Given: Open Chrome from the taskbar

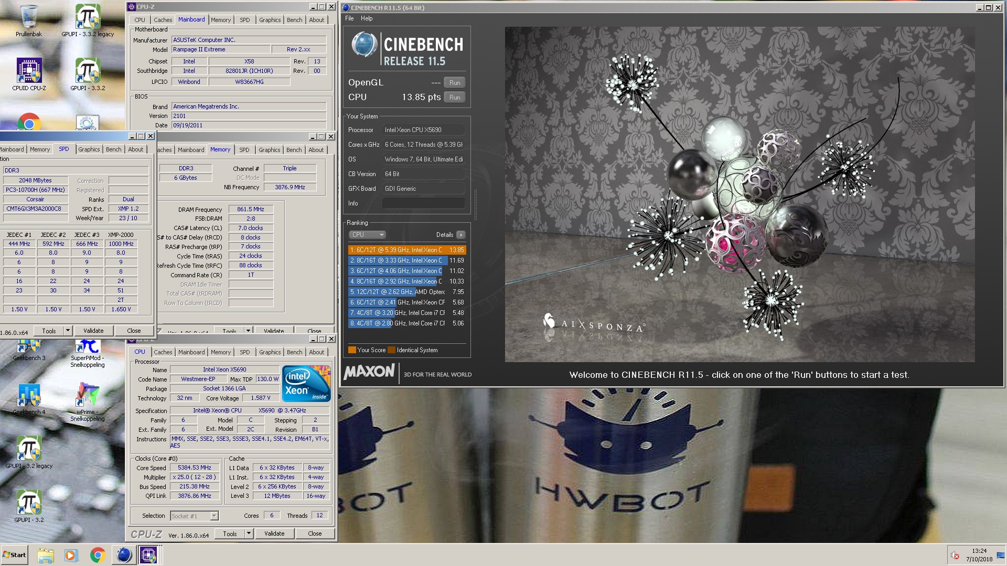Looking at the screenshot, I should pyautogui.click(x=98, y=555).
